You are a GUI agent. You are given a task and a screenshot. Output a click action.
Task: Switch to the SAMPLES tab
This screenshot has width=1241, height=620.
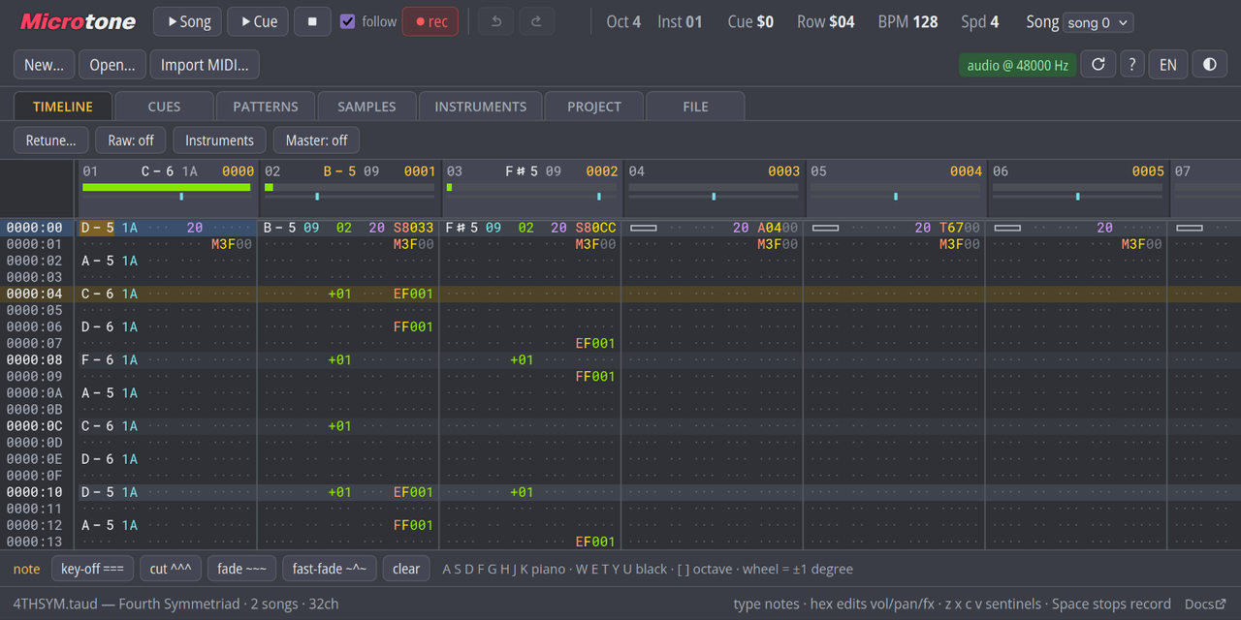point(366,107)
